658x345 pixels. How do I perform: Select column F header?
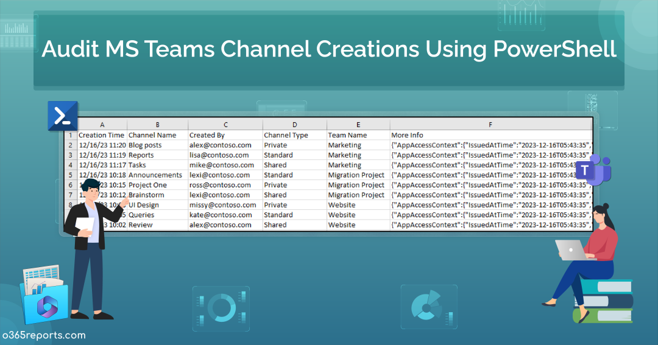tap(490, 125)
